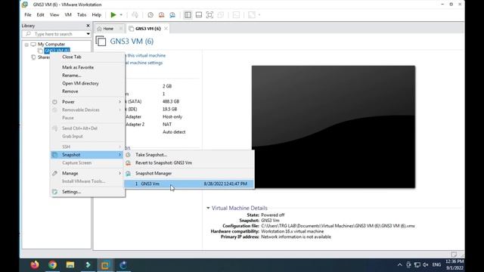Viewport: 484px width, 272px height.
Task: Click the Settings icon in context menu
Action: pos(54,192)
